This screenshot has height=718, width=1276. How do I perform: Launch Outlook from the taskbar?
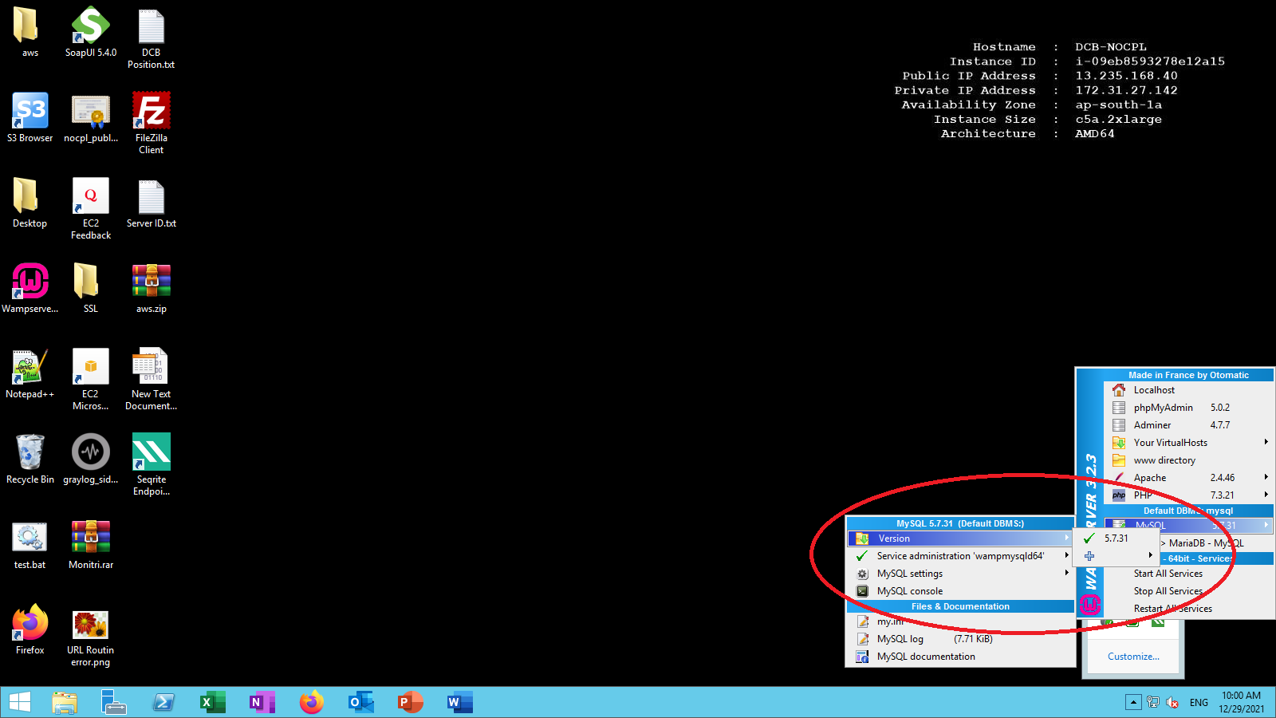pos(361,702)
